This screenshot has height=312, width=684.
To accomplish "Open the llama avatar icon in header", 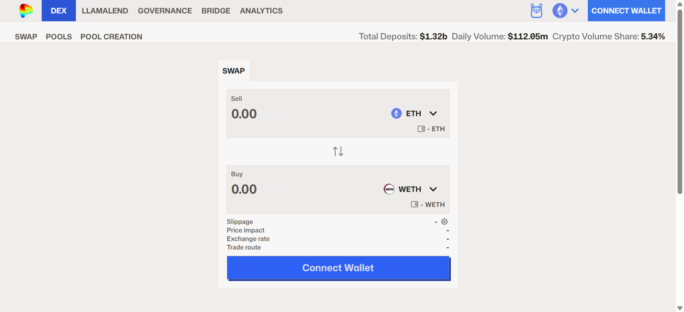I will (x=536, y=11).
